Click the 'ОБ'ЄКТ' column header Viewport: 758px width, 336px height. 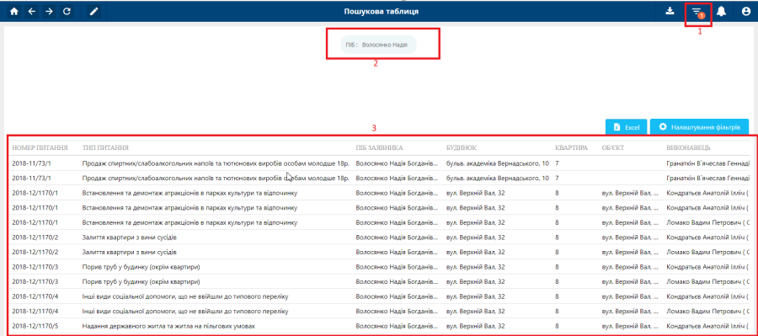pos(613,147)
